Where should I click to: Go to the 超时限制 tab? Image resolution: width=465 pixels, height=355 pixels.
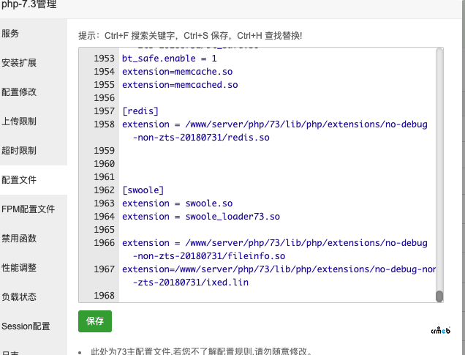19,151
